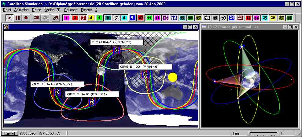Toggle satellite 21 blue button
The height and width of the screenshot is (137, 302).
pos(232,18)
